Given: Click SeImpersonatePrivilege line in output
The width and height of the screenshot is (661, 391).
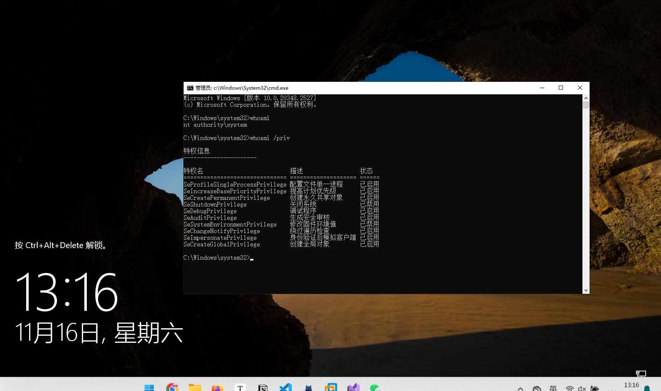Looking at the screenshot, I should point(220,238).
